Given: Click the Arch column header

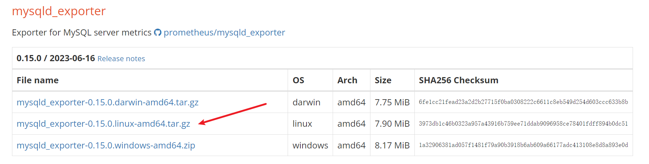Looking at the screenshot, I should click(x=347, y=80).
